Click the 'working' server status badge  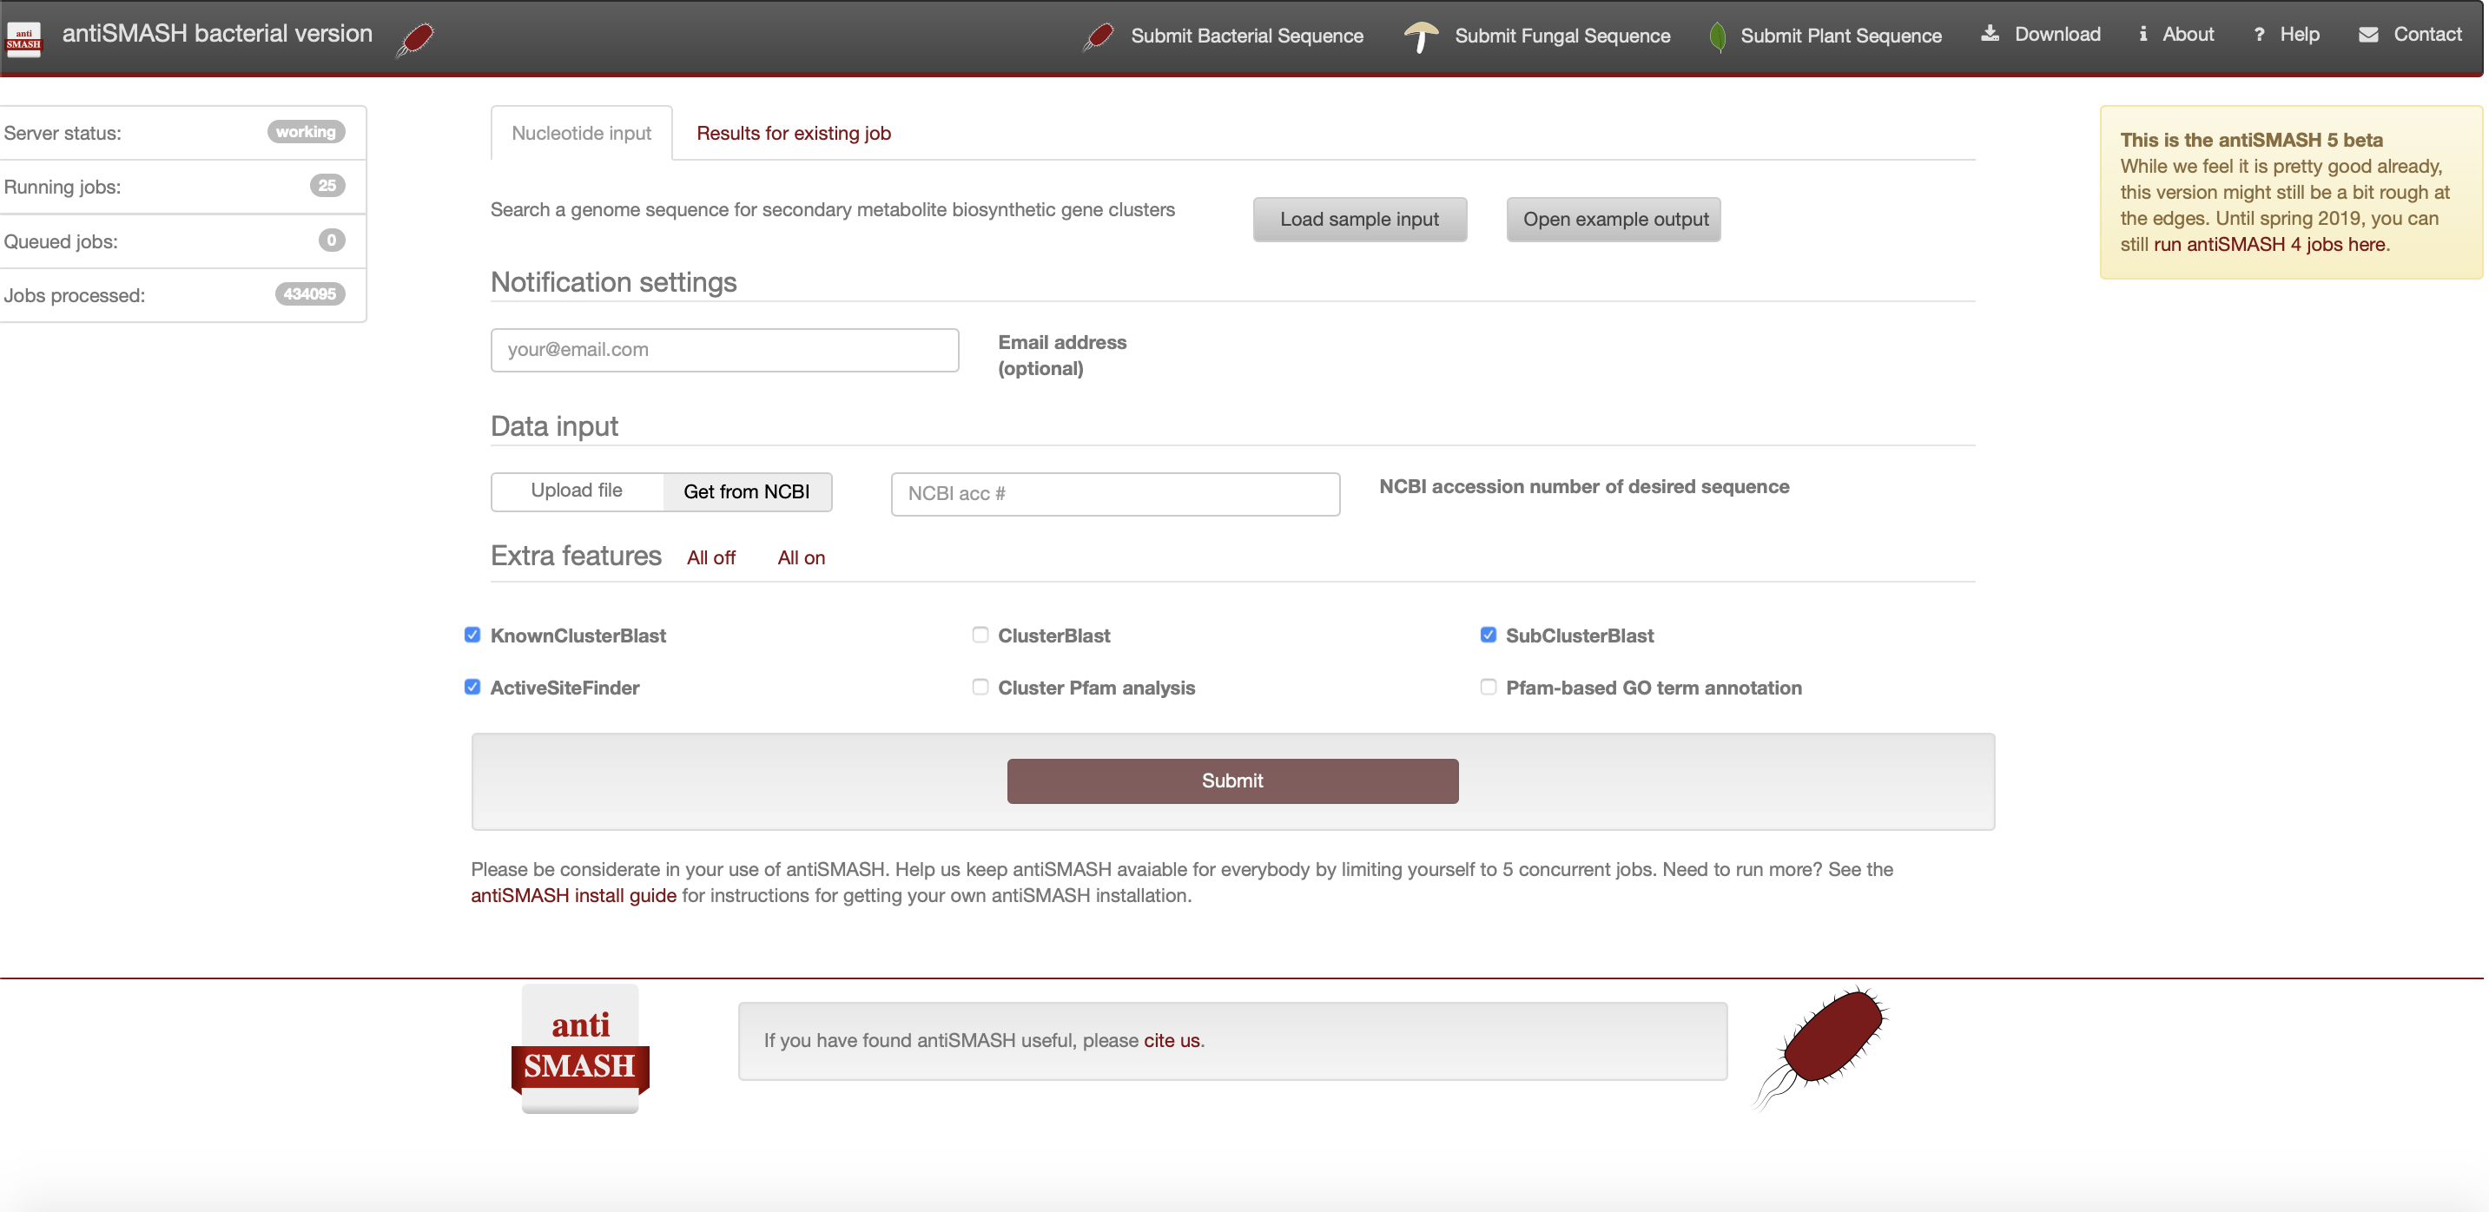(x=306, y=131)
